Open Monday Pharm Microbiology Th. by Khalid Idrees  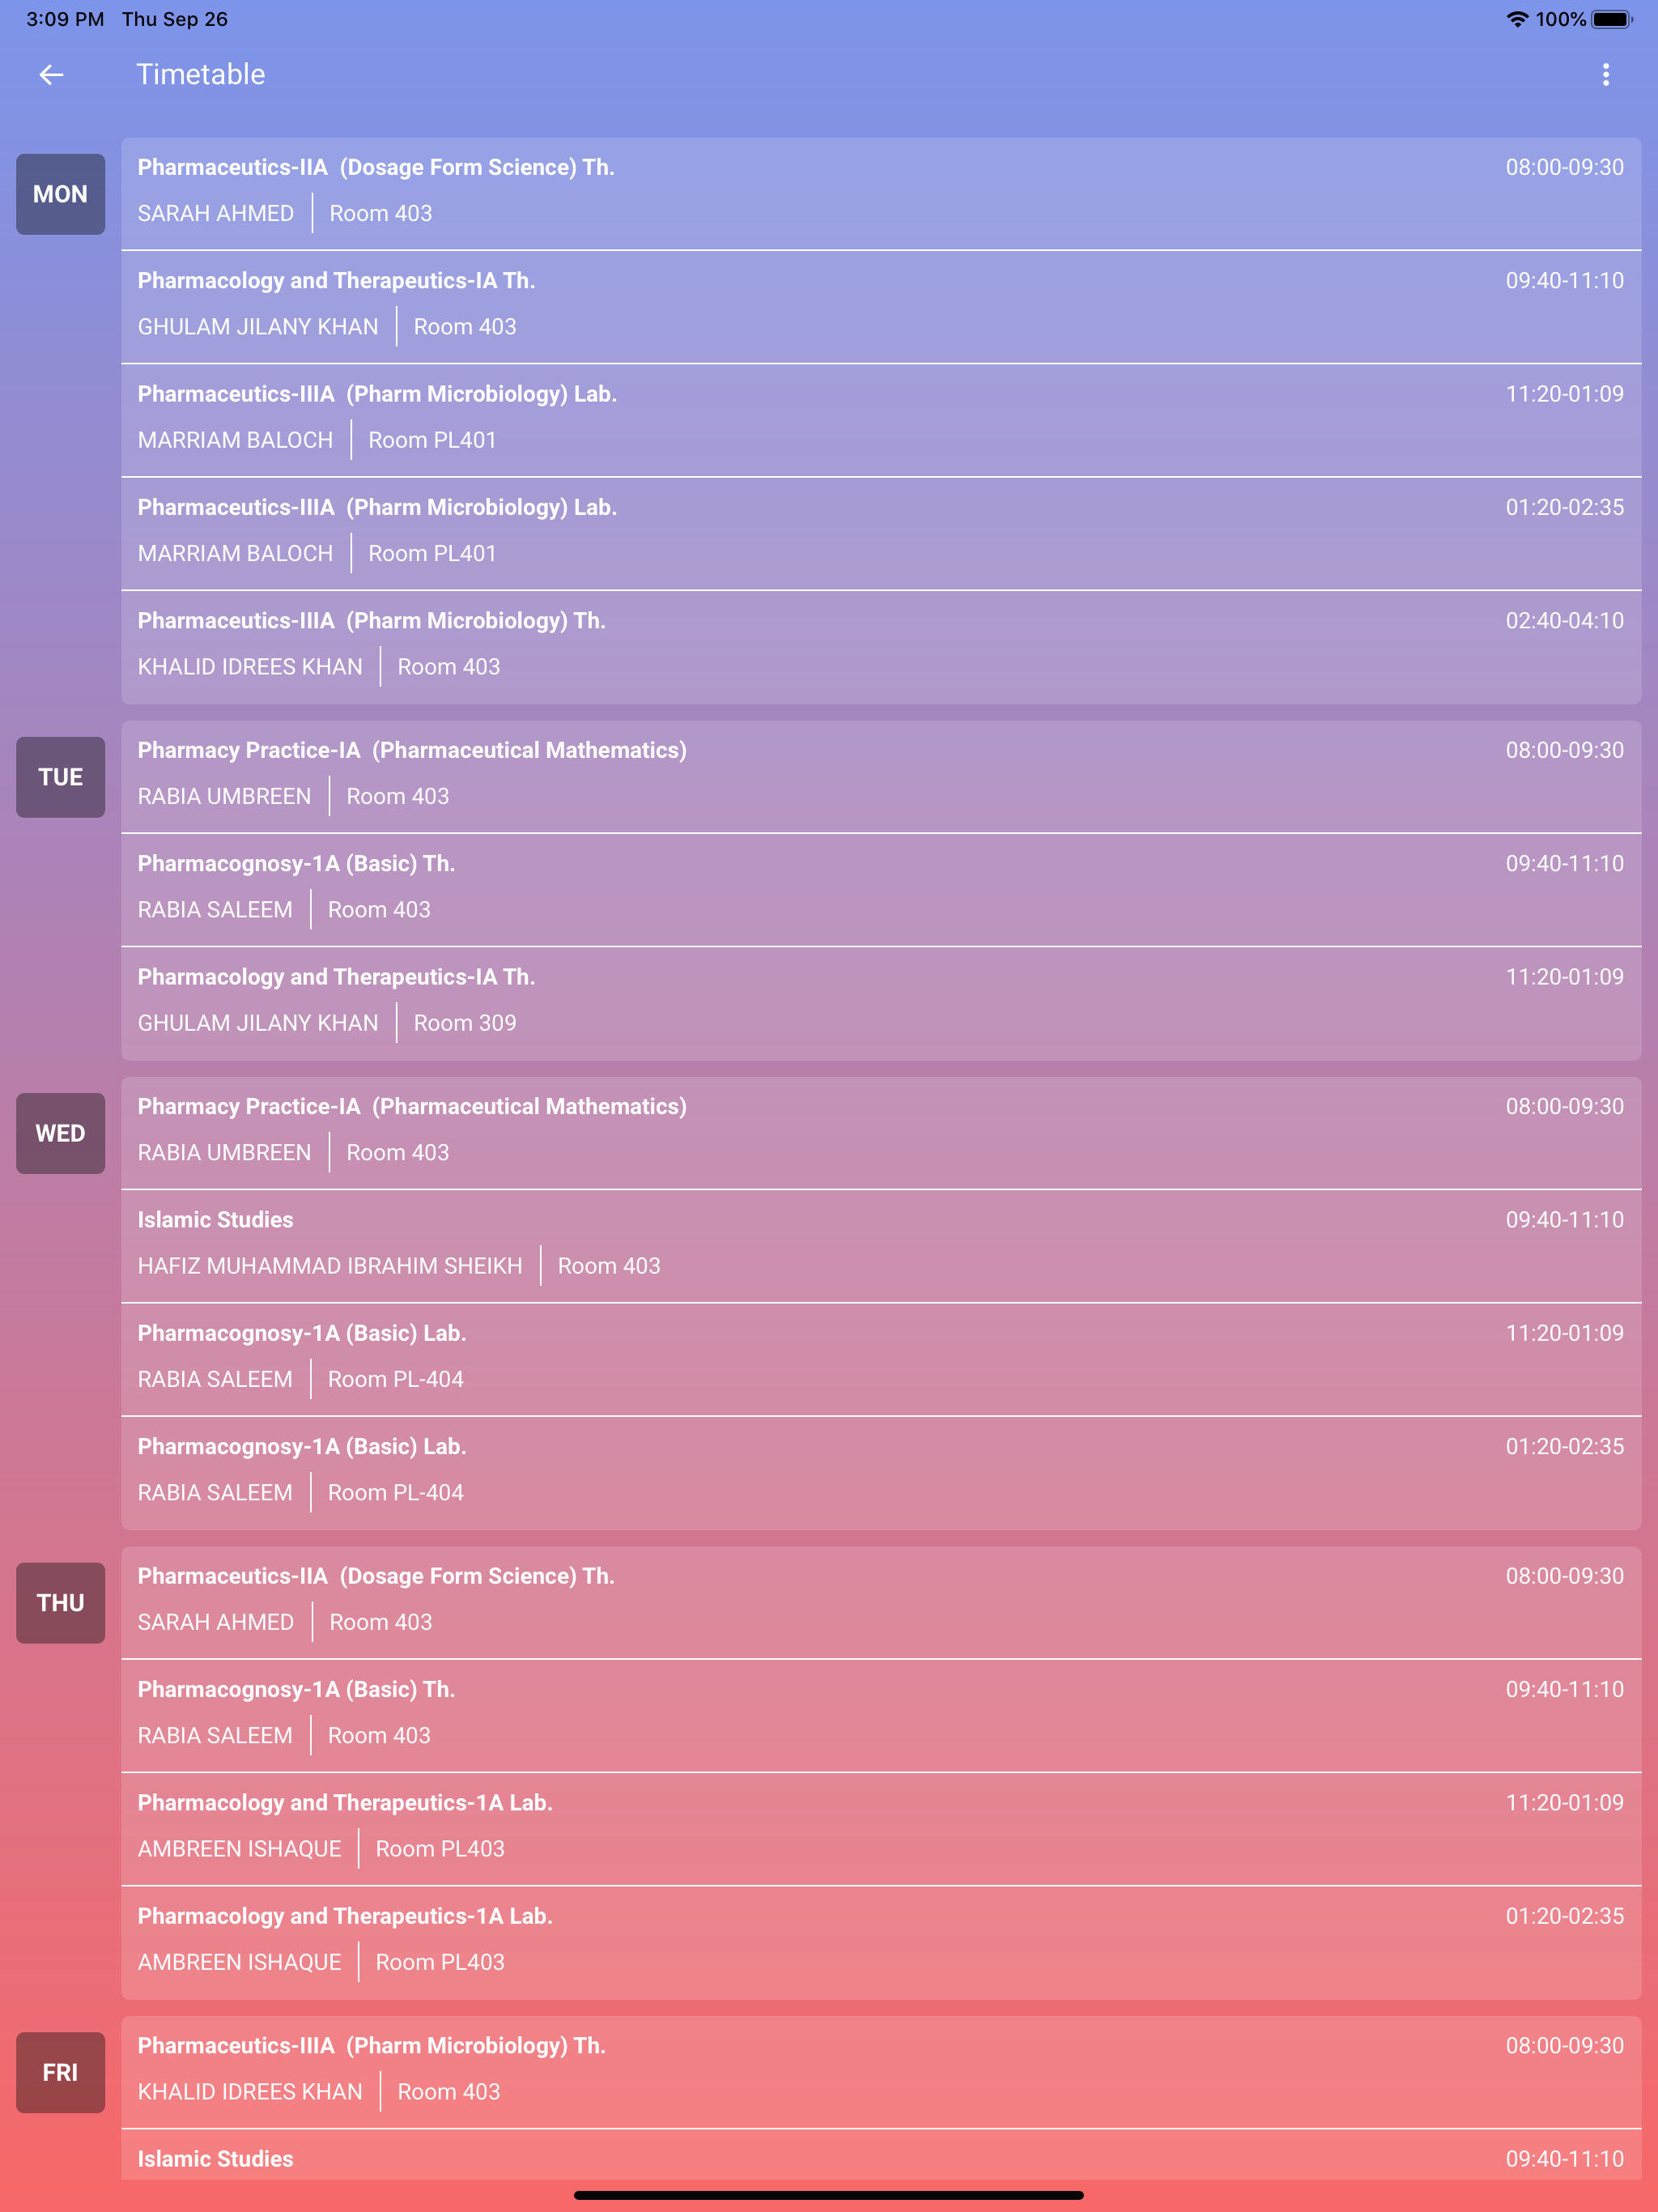click(881, 647)
